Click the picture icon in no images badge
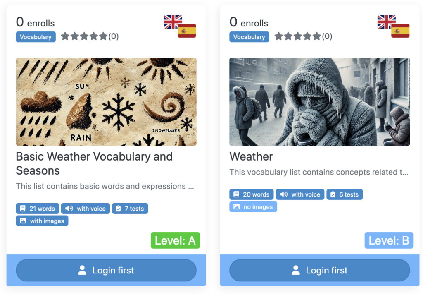423x295 pixels. click(x=237, y=206)
